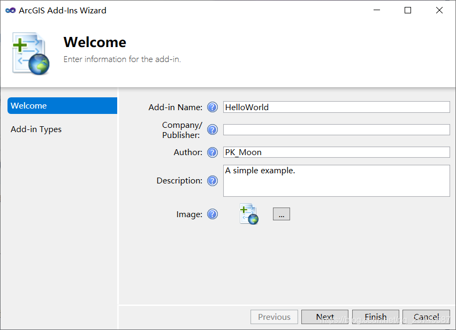Cancel the add-in wizard

pyautogui.click(x=427, y=317)
